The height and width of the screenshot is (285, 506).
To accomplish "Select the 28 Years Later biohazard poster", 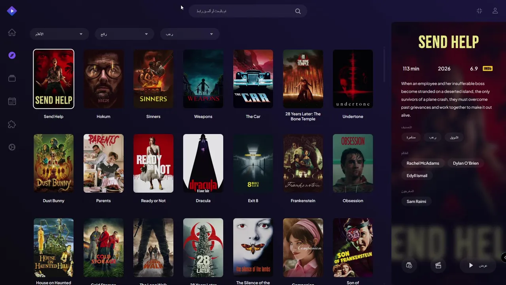I will pyautogui.click(x=203, y=248).
